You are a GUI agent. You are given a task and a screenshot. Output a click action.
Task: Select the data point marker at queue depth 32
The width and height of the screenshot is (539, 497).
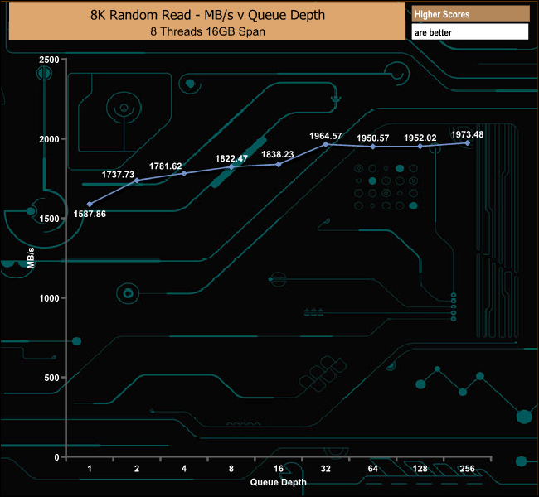coord(326,144)
